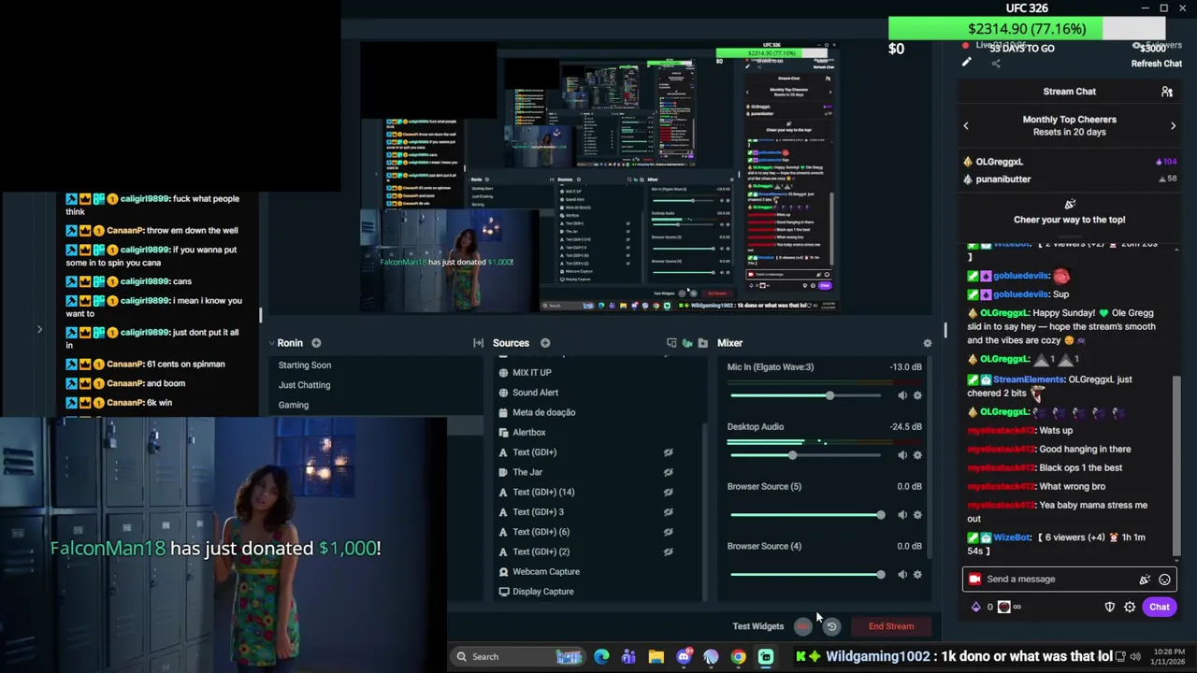Select the Starting Soon scene

click(304, 365)
